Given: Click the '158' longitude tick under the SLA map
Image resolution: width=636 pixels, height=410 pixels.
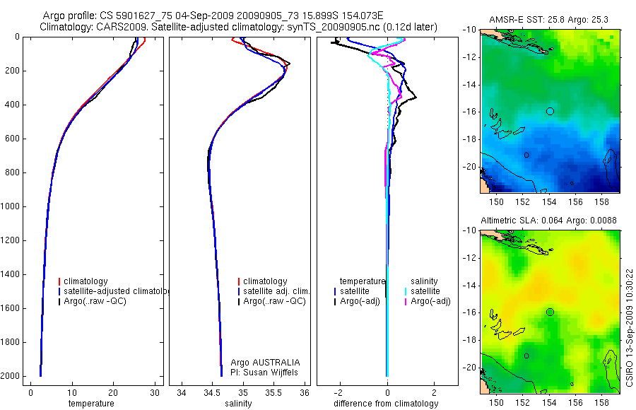Looking at the screenshot, I should click(x=602, y=403).
